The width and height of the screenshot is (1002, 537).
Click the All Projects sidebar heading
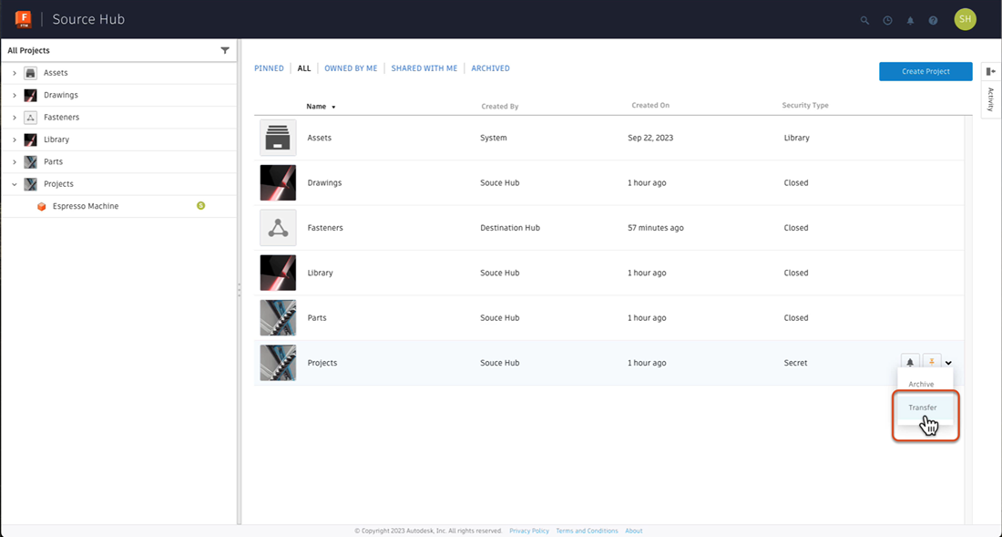point(29,50)
